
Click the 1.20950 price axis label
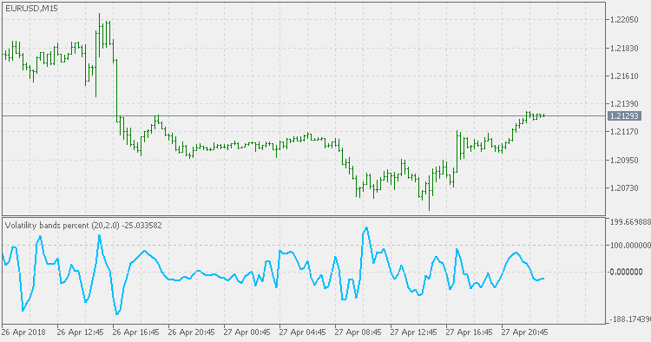pyautogui.click(x=624, y=160)
